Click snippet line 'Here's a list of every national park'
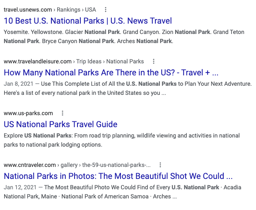This screenshot has width=256, height=210. tap(85, 93)
